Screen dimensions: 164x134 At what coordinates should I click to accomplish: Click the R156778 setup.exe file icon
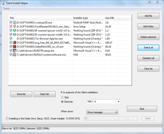pos(14,50)
